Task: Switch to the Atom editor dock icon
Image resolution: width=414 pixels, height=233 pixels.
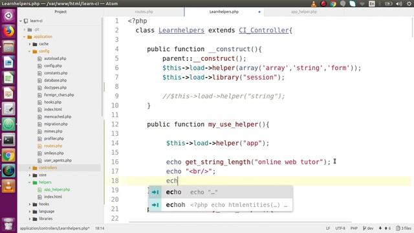Action: (8, 124)
